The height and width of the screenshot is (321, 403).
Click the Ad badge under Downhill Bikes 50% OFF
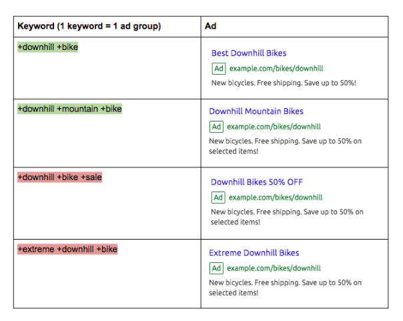pos(218,197)
